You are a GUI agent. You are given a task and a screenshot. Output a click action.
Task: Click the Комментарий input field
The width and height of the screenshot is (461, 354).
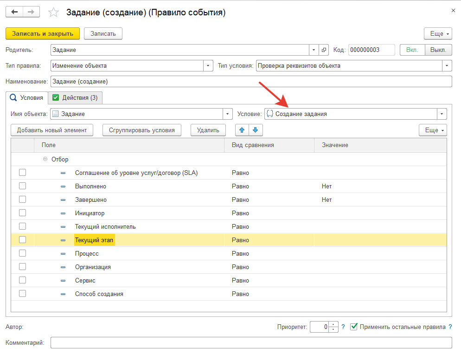point(251,342)
